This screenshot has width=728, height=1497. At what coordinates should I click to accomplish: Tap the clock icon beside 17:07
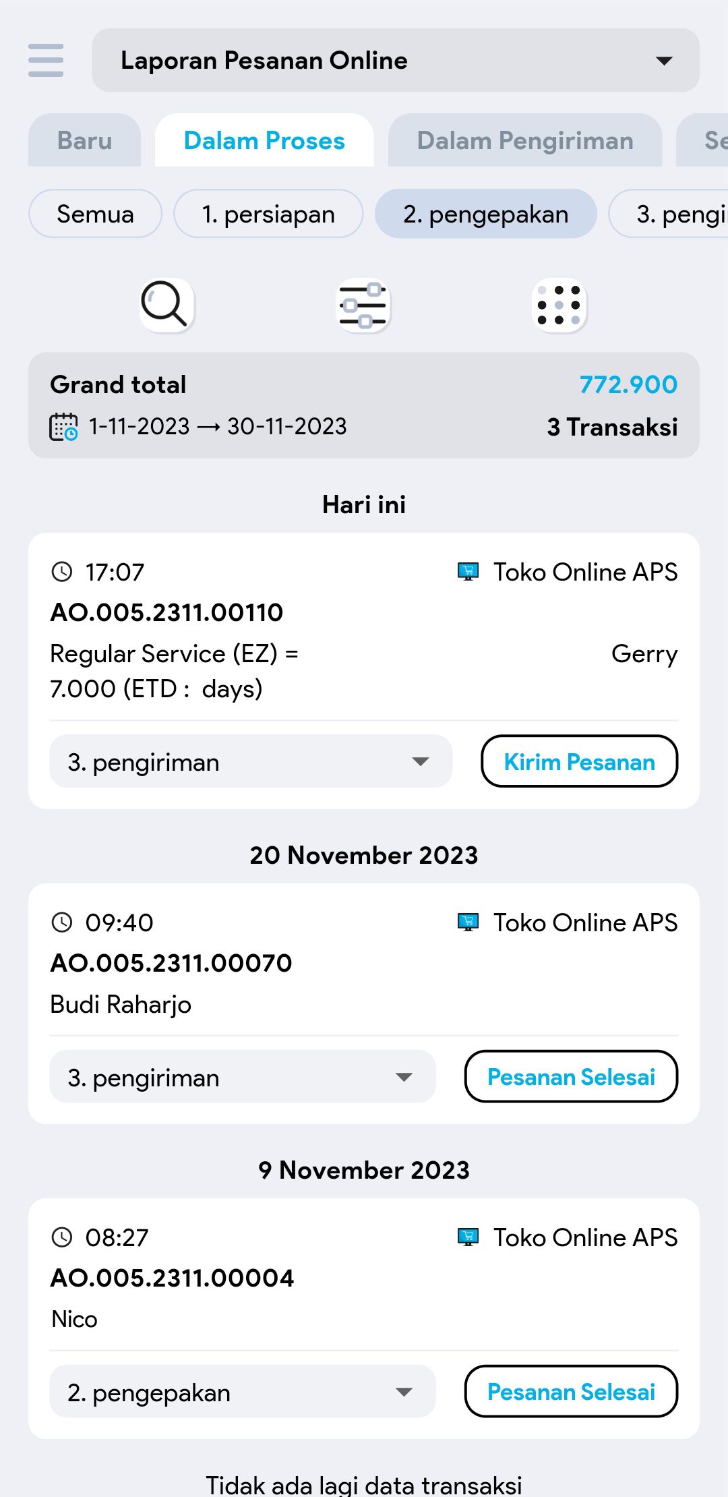click(62, 573)
